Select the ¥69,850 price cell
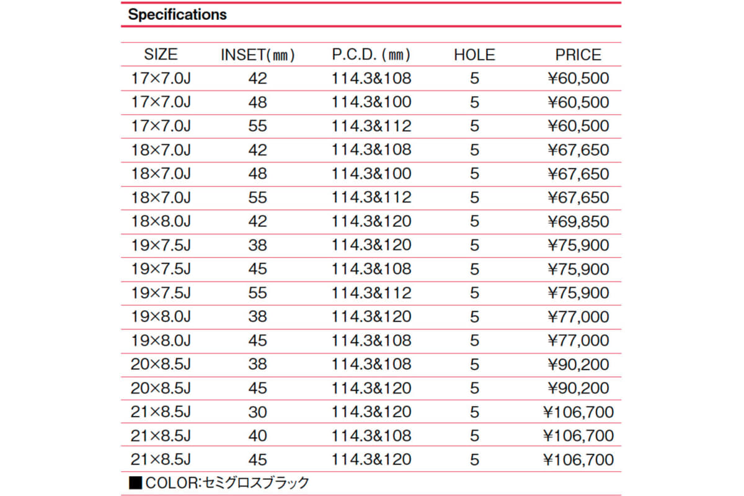The image size is (744, 496). (578, 221)
